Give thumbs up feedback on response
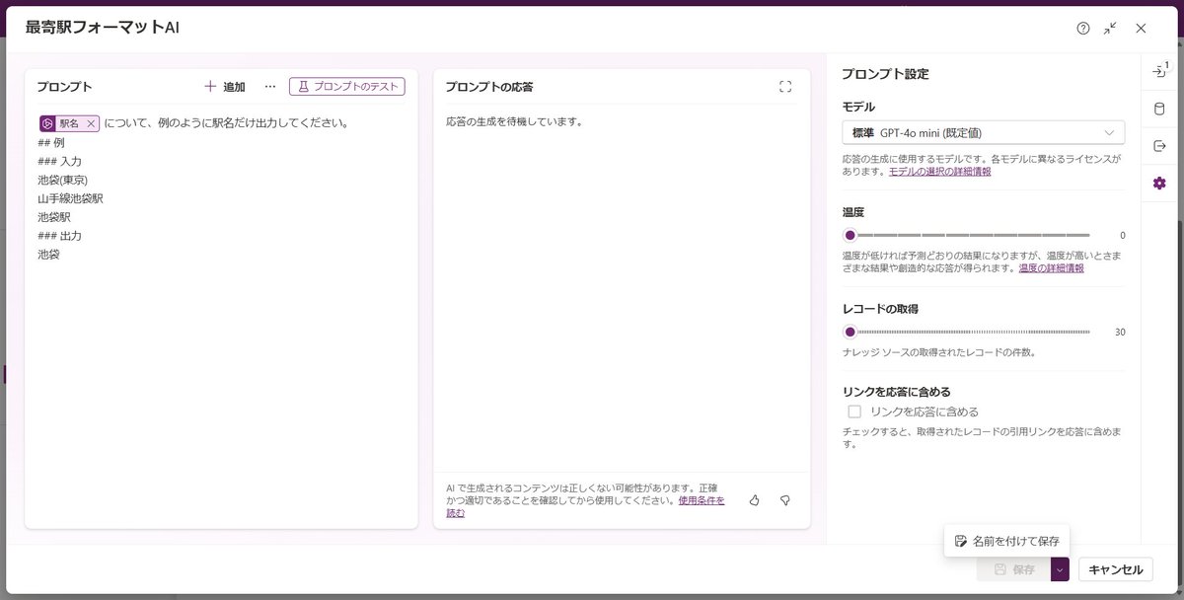Viewport: 1184px width, 600px height. pyautogui.click(x=755, y=500)
